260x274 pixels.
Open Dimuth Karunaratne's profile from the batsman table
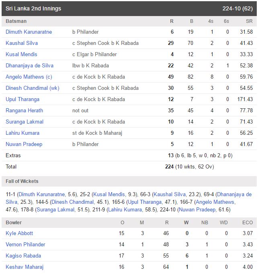[29, 32]
